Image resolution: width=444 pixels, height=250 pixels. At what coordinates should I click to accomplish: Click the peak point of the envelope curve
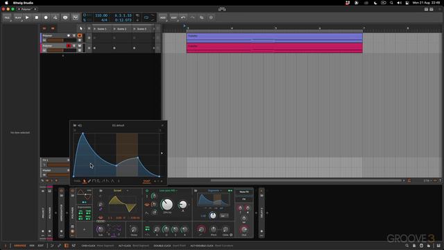pyautogui.click(x=83, y=133)
